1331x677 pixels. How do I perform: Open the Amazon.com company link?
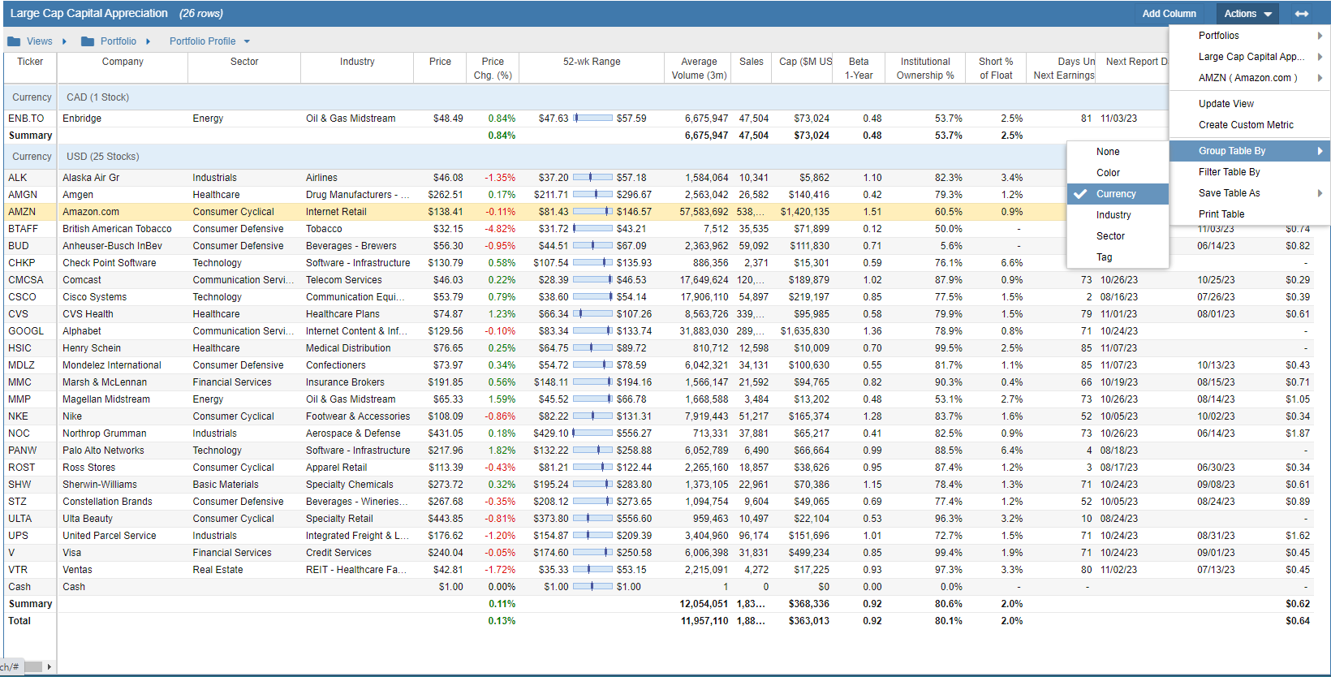click(91, 212)
